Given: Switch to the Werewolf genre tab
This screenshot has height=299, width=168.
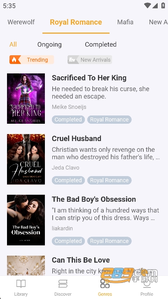Looking at the screenshot, I should pos(21,22).
